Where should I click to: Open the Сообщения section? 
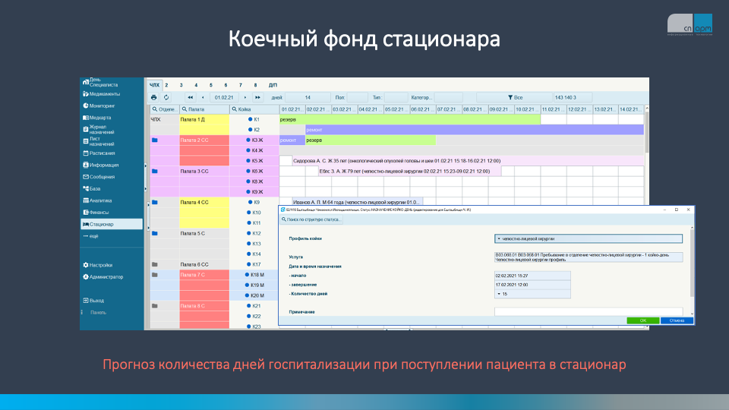(x=99, y=177)
